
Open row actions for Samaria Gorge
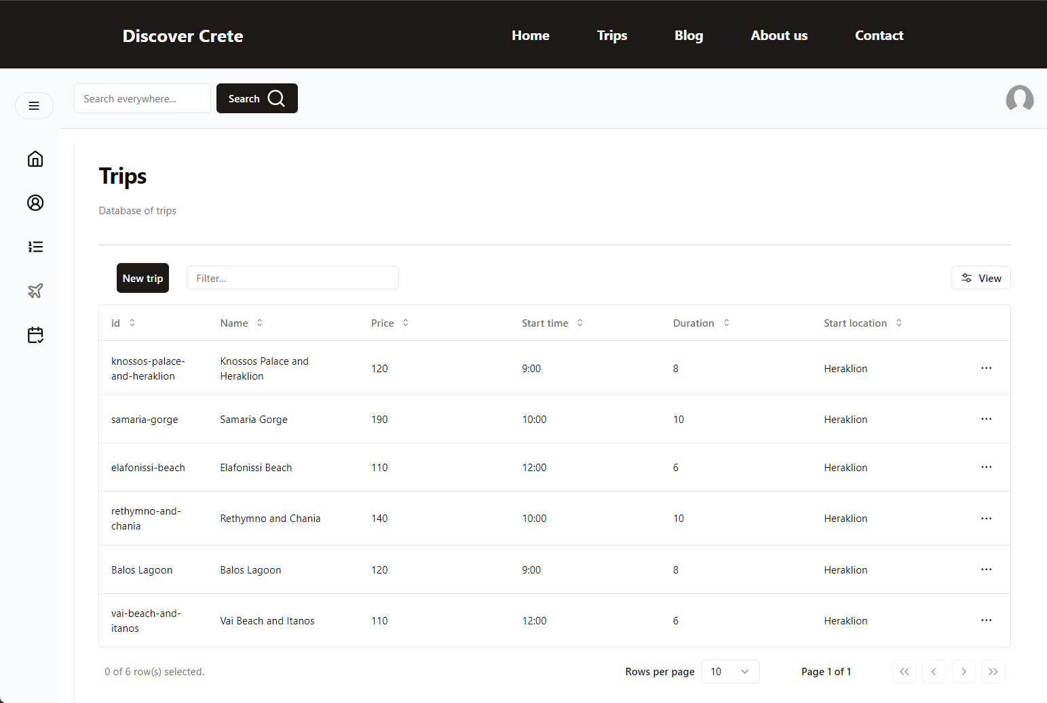(986, 419)
